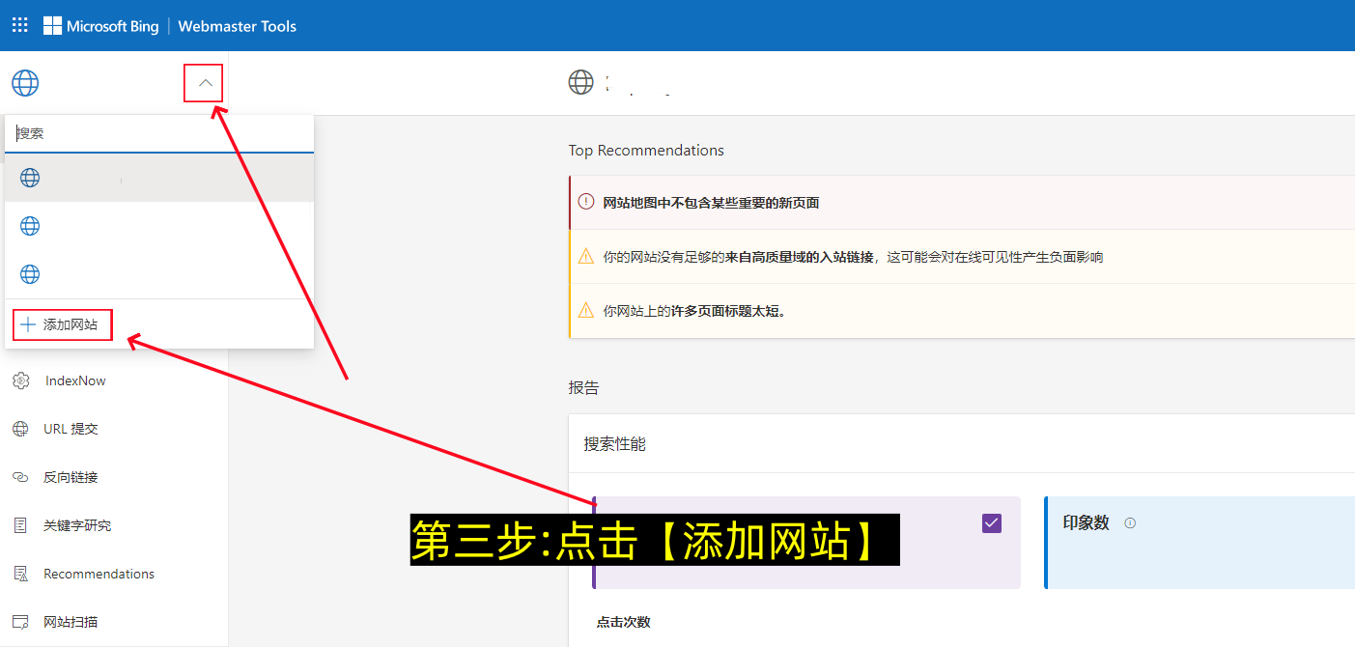Screen dimensions: 1355x647
Task: Click the chain-link icon next to 反向链接
Action: (21, 477)
